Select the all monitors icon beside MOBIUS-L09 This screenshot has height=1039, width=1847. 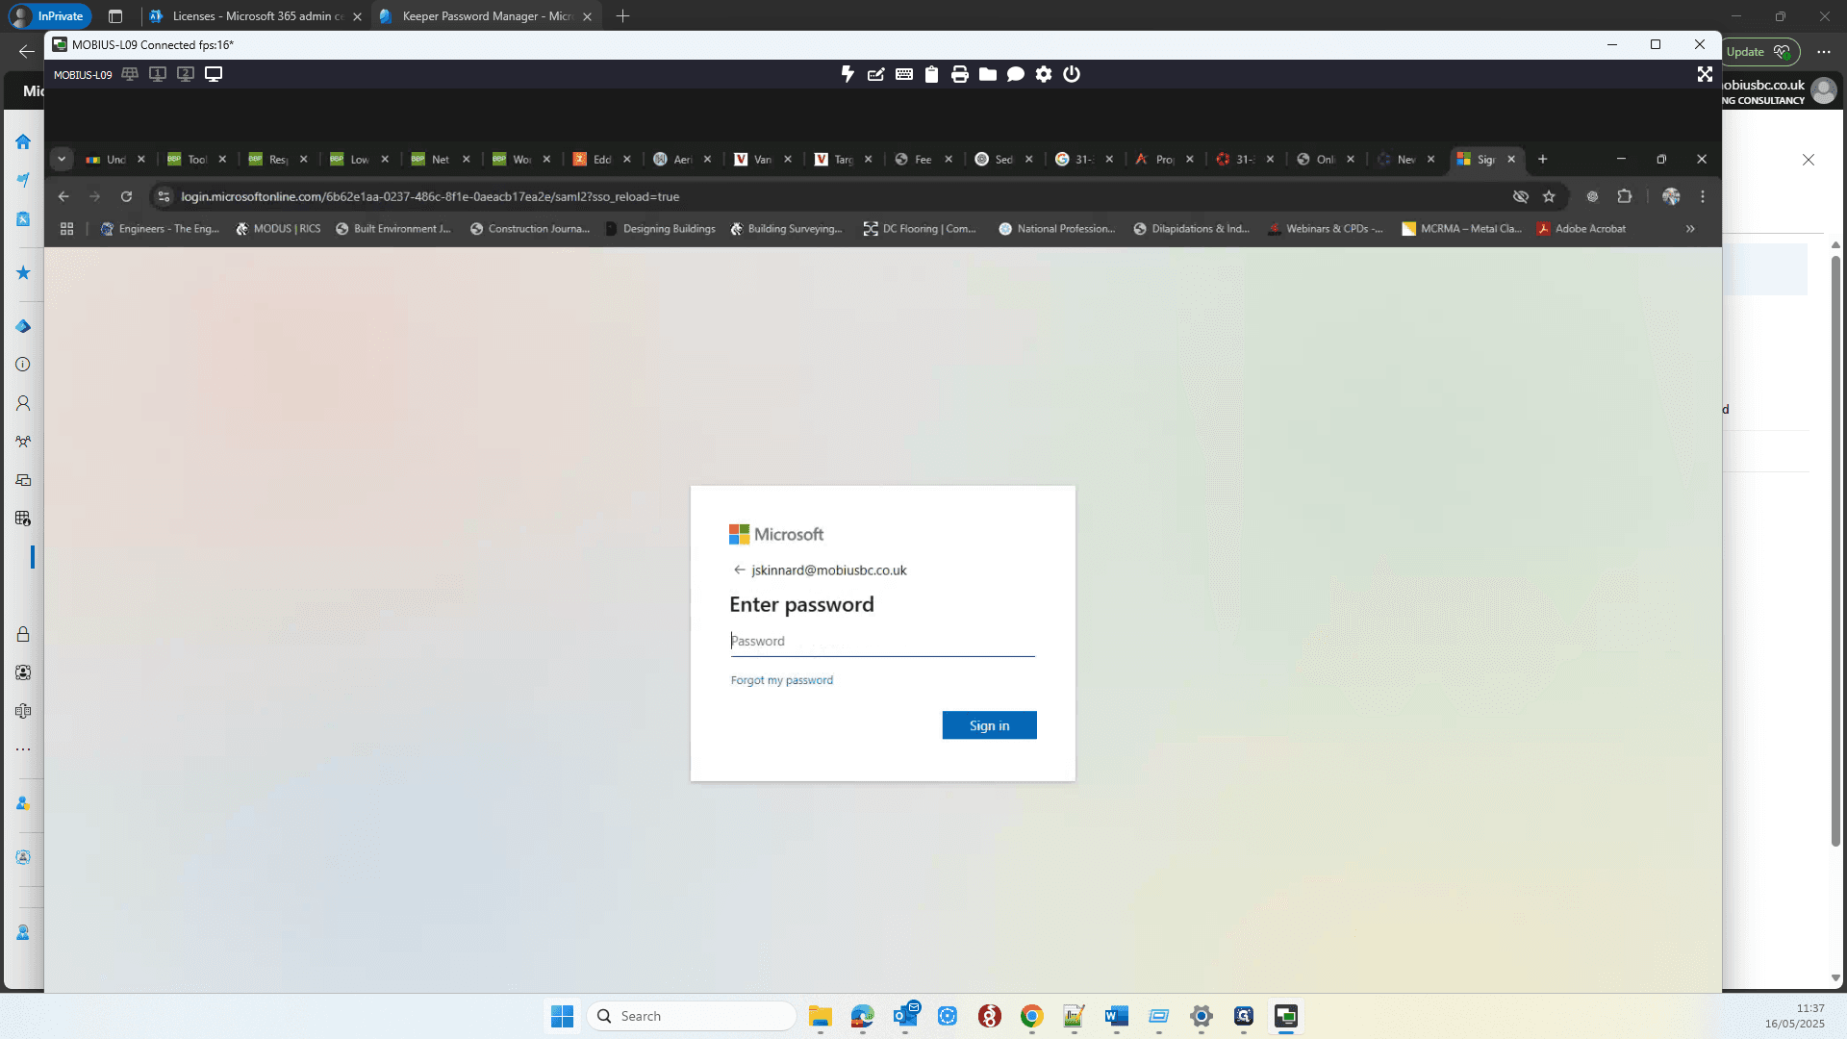point(130,74)
